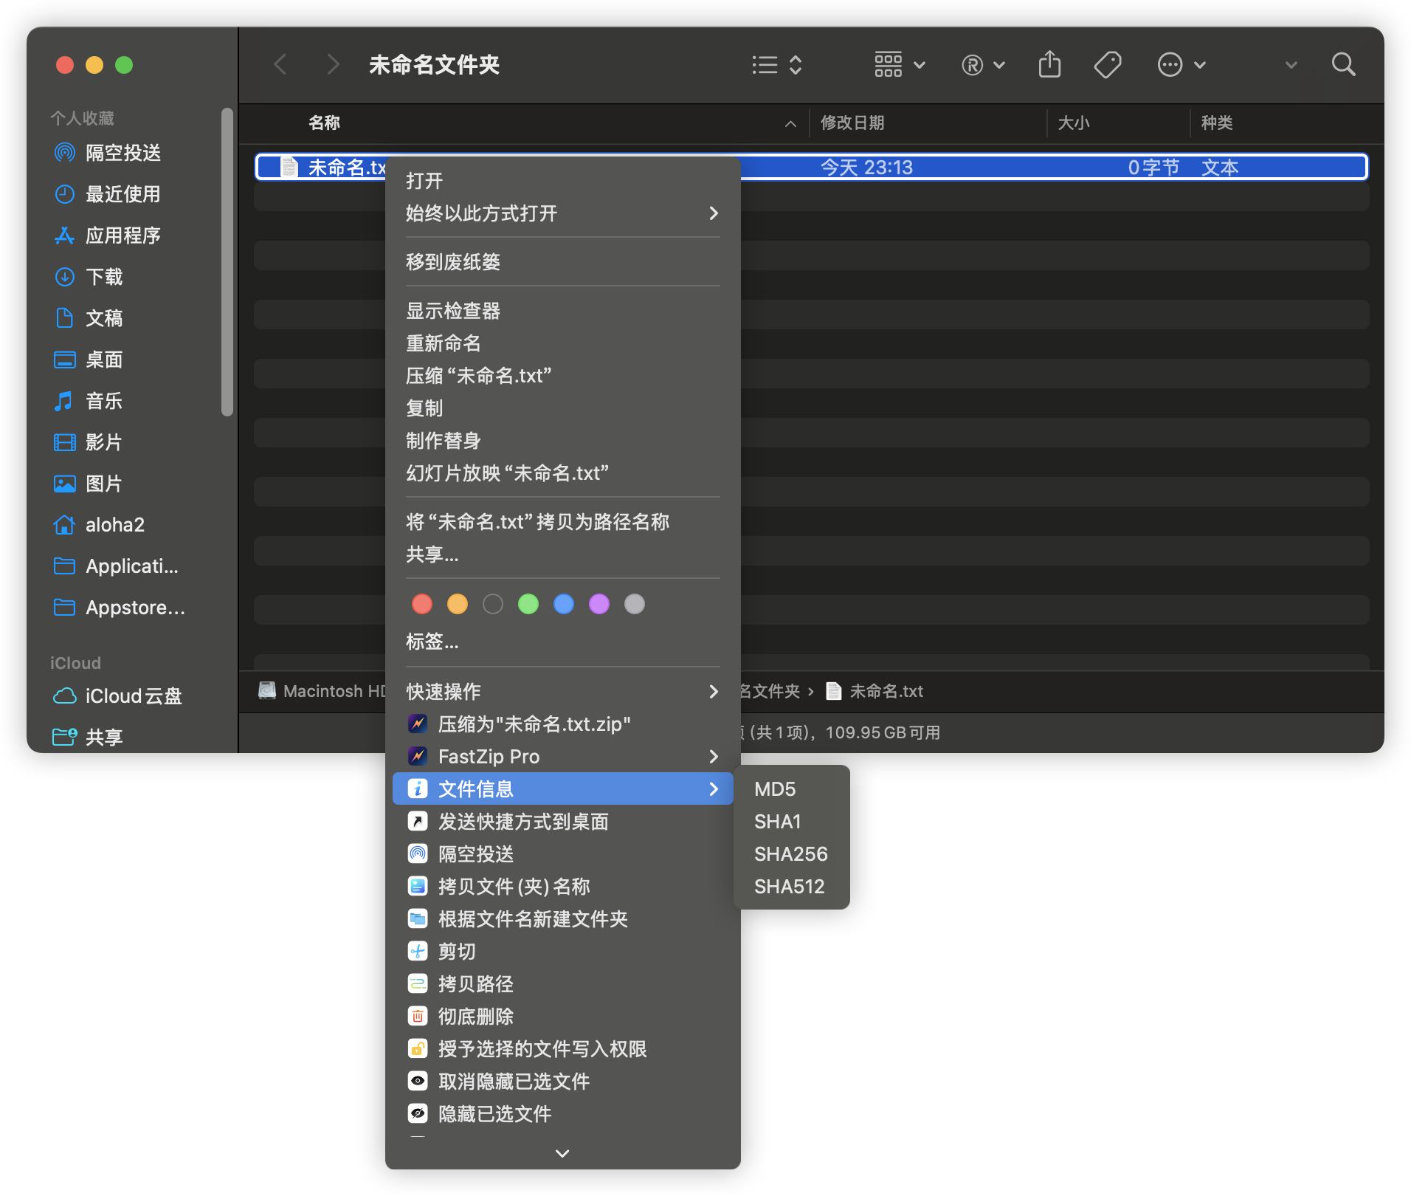The width and height of the screenshot is (1411, 1196).
Task: Toggle the list view switcher control
Action: pyautogui.click(x=776, y=65)
